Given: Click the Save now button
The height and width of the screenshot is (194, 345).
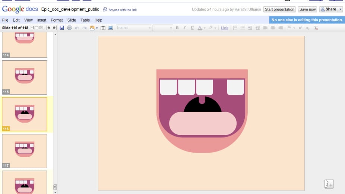Looking at the screenshot, I should pyautogui.click(x=307, y=9).
